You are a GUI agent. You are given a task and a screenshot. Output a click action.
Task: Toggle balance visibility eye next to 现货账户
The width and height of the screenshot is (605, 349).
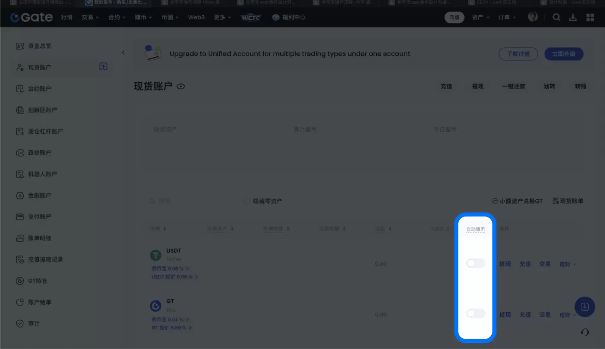pos(181,86)
